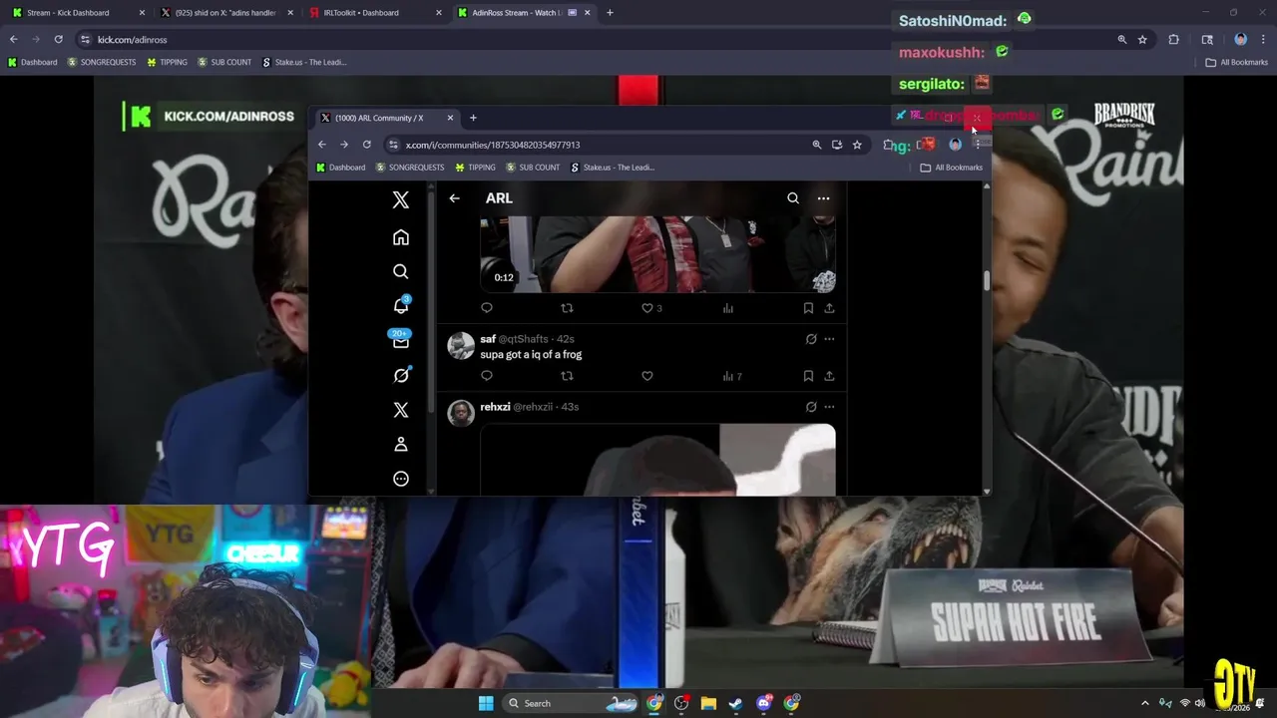Switch to Stream - Kick Dashboard tab
The width and height of the screenshot is (1277, 718).
(x=77, y=13)
